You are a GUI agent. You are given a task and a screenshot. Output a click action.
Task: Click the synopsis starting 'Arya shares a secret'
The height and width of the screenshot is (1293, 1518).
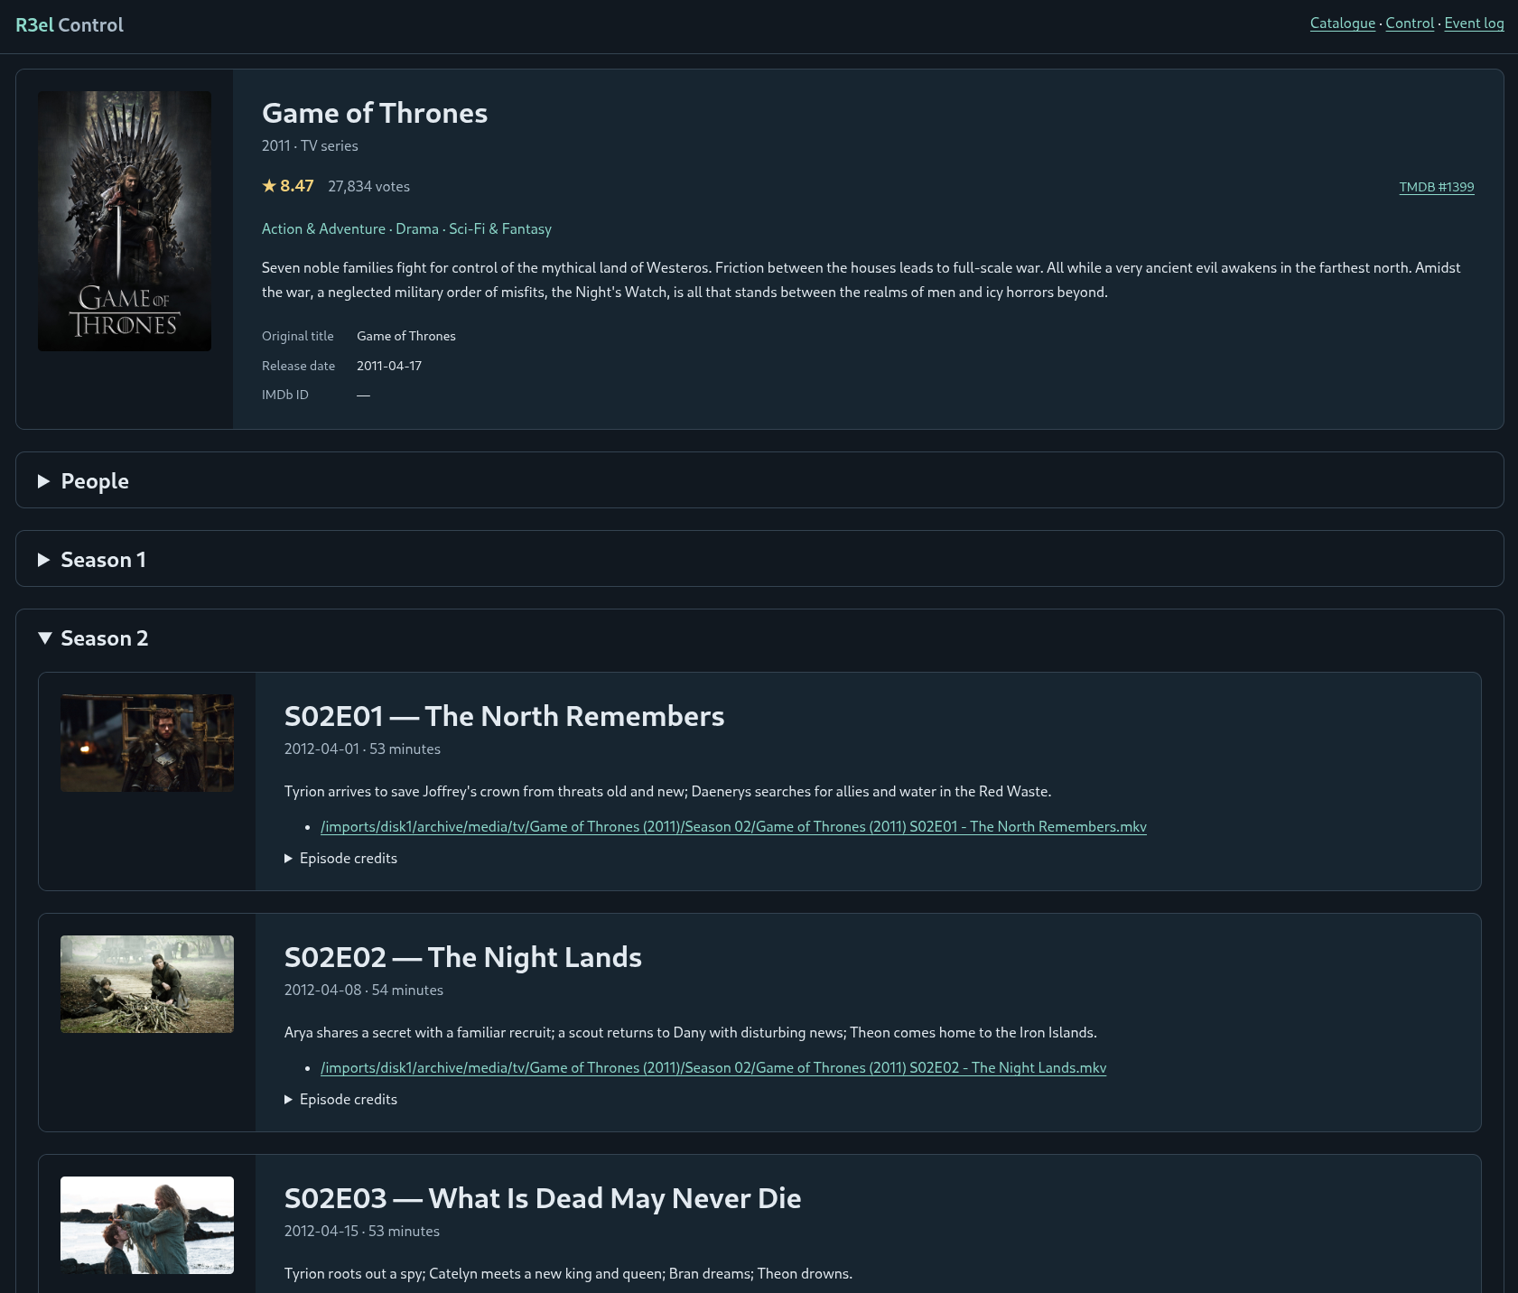pyautogui.click(x=691, y=1033)
